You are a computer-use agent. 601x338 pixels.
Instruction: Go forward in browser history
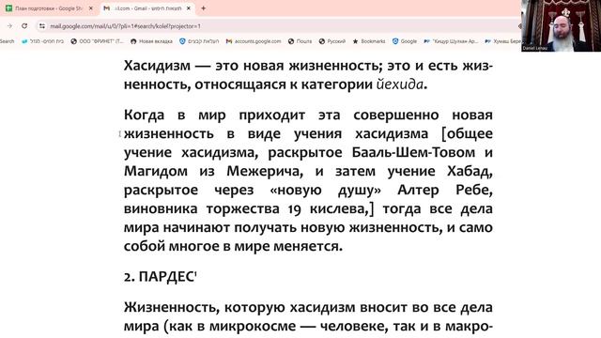pos(9,26)
